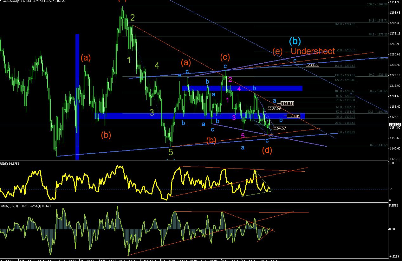Select Fibonacci level '261.8 - 1284.10'
The width and height of the screenshot is (402, 261).
[345, 24]
